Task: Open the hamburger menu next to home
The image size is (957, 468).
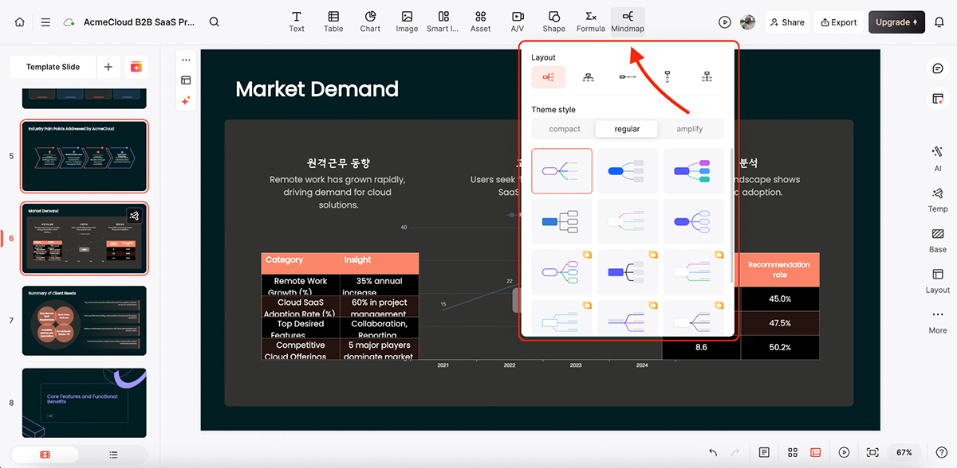Action: point(45,21)
